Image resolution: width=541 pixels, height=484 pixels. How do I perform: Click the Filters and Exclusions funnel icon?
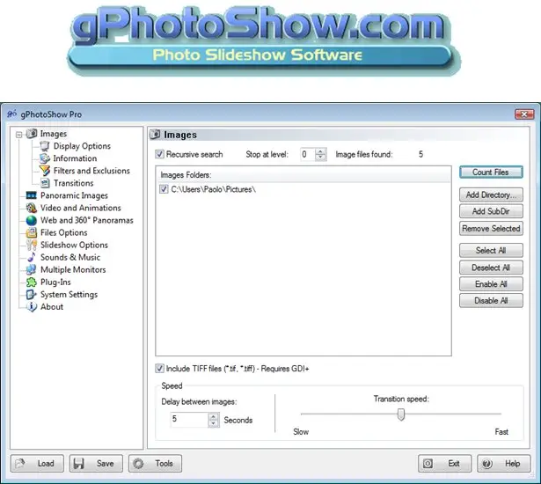(45, 171)
